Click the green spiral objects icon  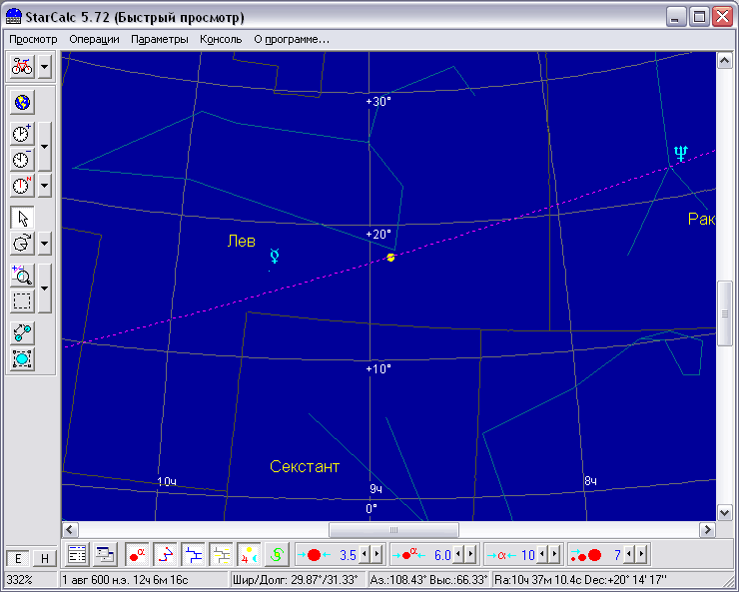click(x=277, y=555)
